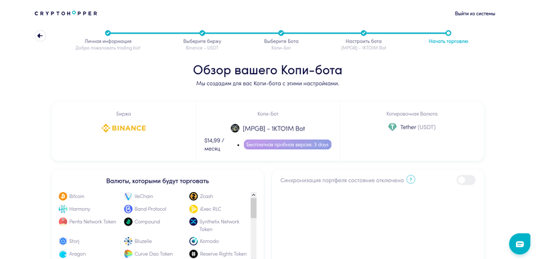Click scroll up arrow in currency list
The height and width of the screenshot is (259, 536).
[x=253, y=195]
